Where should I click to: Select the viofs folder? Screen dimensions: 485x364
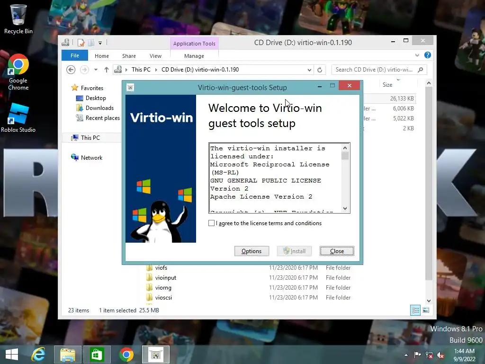click(x=161, y=268)
